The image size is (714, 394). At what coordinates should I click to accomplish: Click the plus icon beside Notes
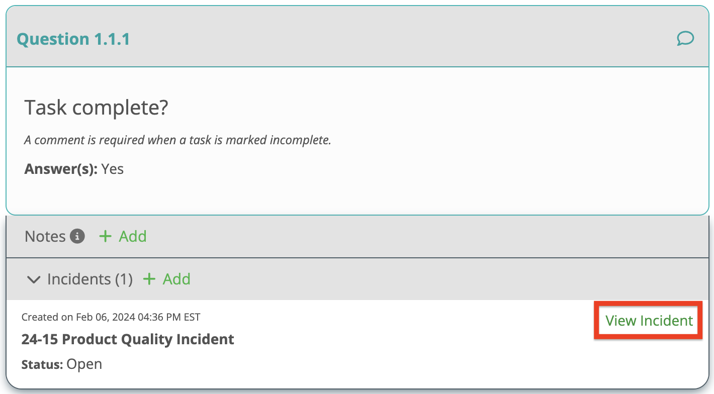[105, 236]
